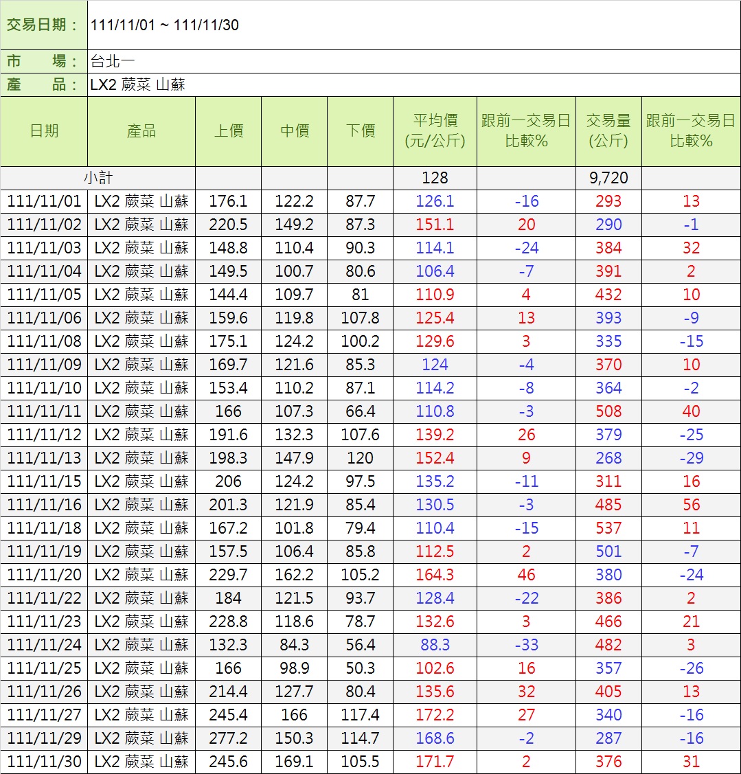Click the 日期 column header

point(44,131)
